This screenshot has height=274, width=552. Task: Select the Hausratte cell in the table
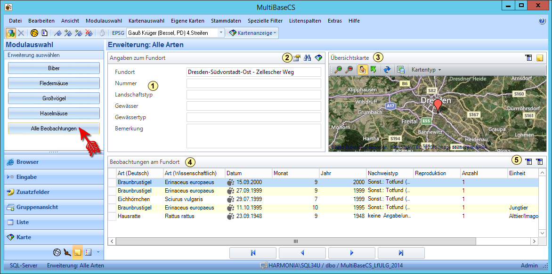[139, 216]
